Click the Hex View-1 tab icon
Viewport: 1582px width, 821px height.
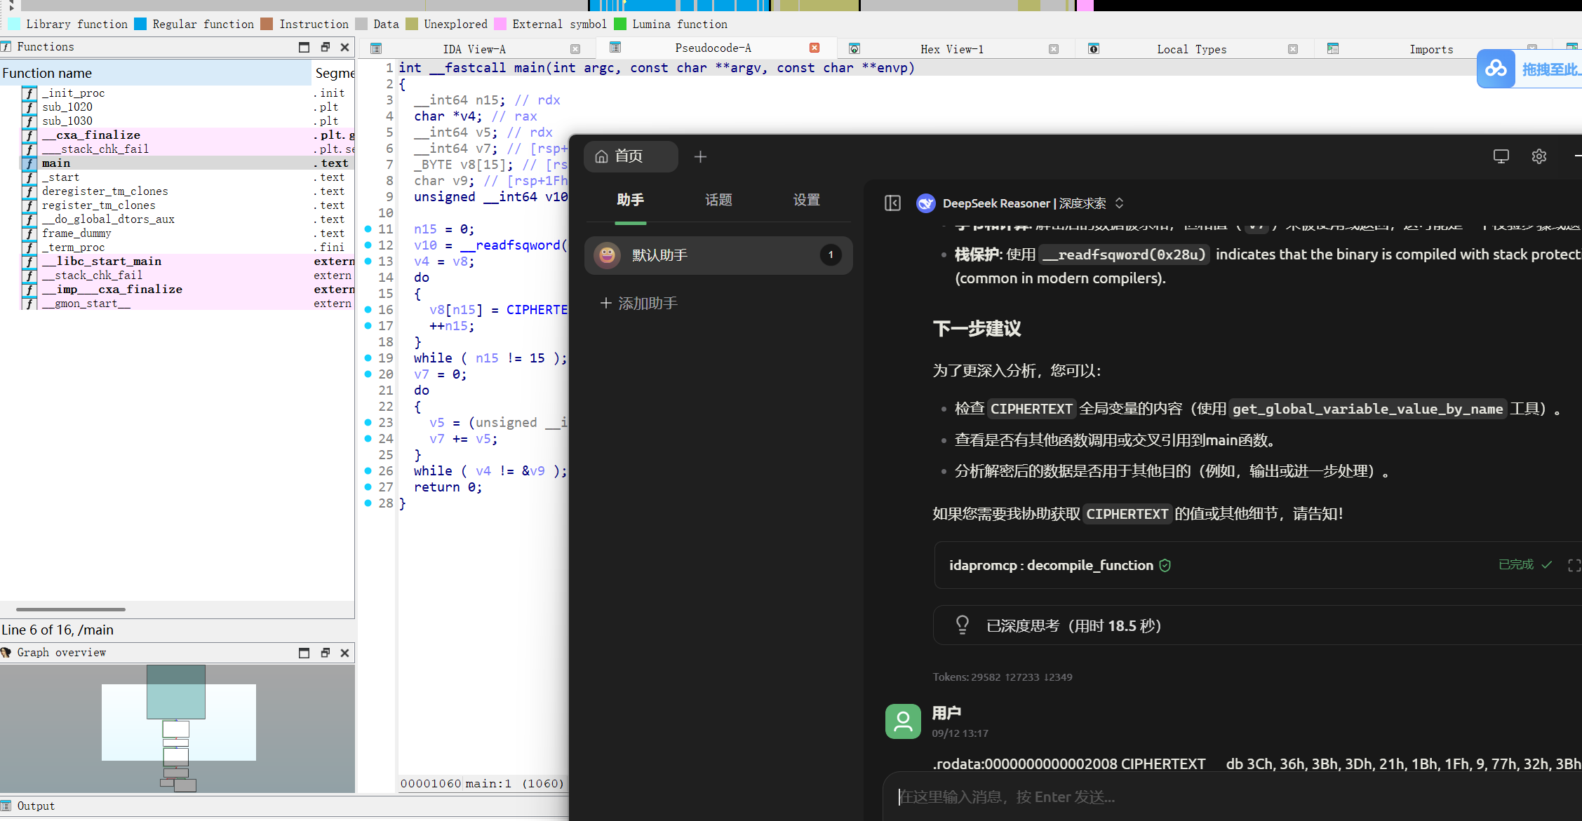click(x=854, y=48)
